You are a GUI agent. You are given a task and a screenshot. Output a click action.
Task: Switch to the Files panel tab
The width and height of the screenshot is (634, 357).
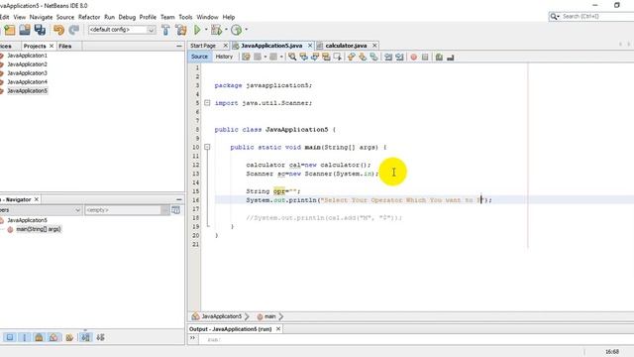(64, 47)
